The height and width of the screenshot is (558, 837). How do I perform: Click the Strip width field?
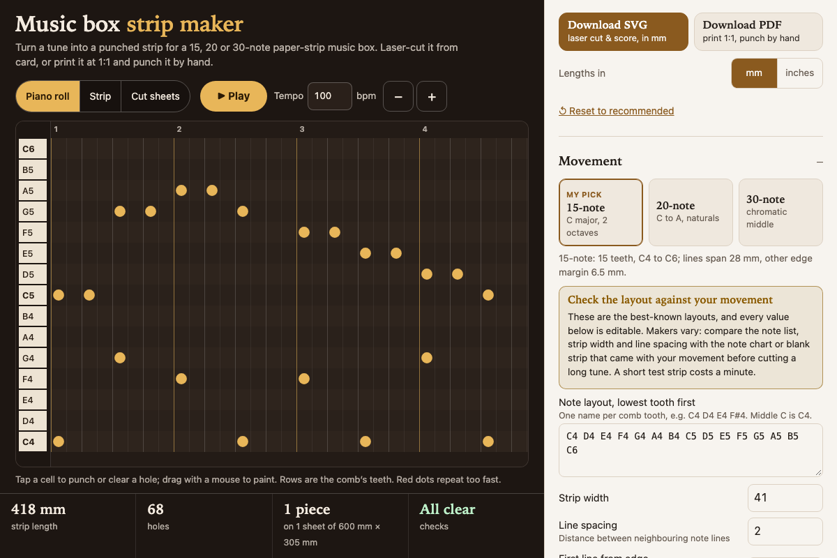[785, 498]
